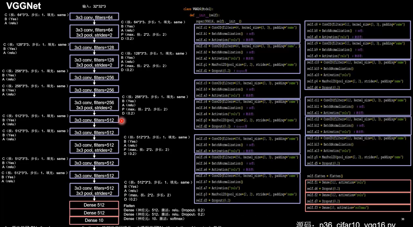
Task: Click the self.p3 MaxPool2D code line
Action: tap(246, 194)
